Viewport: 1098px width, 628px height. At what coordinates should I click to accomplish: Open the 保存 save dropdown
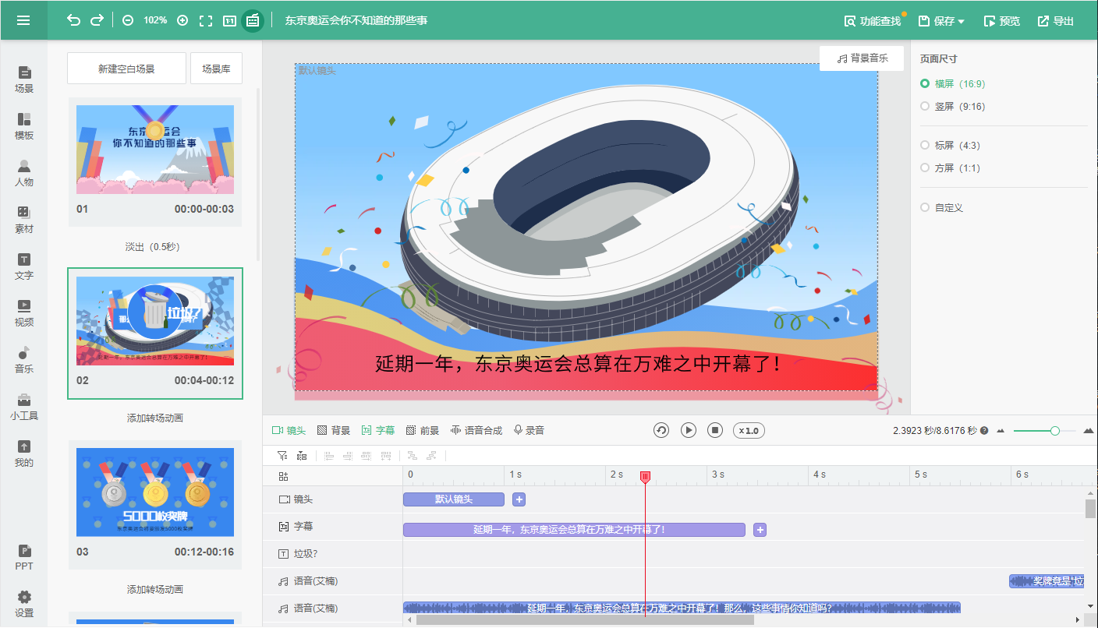(941, 21)
